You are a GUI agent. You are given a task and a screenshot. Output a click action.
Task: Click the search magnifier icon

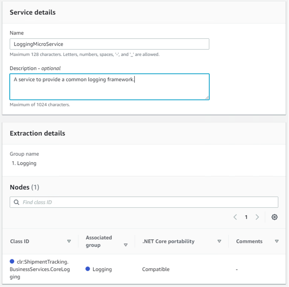(17, 202)
